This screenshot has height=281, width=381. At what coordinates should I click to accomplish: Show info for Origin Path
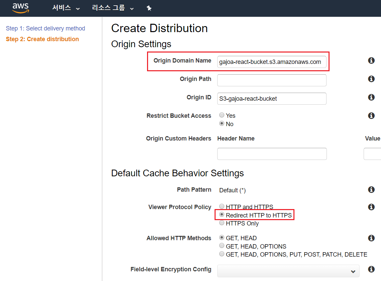(371, 79)
